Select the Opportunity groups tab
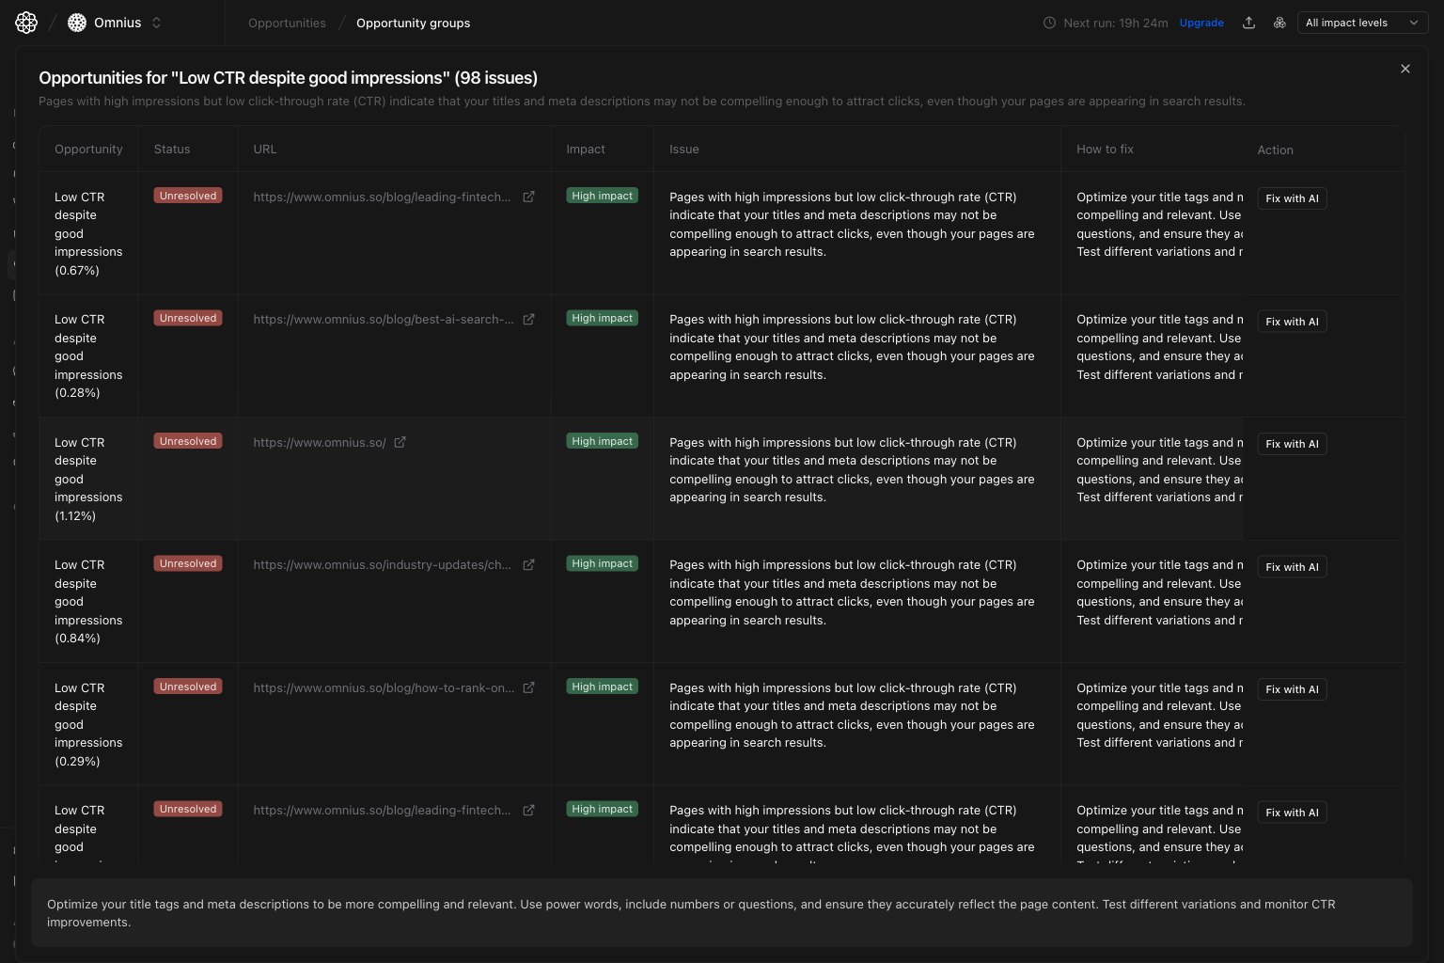 coord(413,23)
